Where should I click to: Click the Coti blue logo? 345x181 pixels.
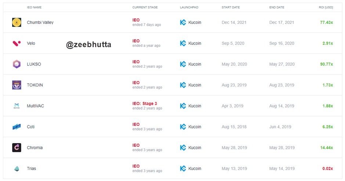pos(17,127)
